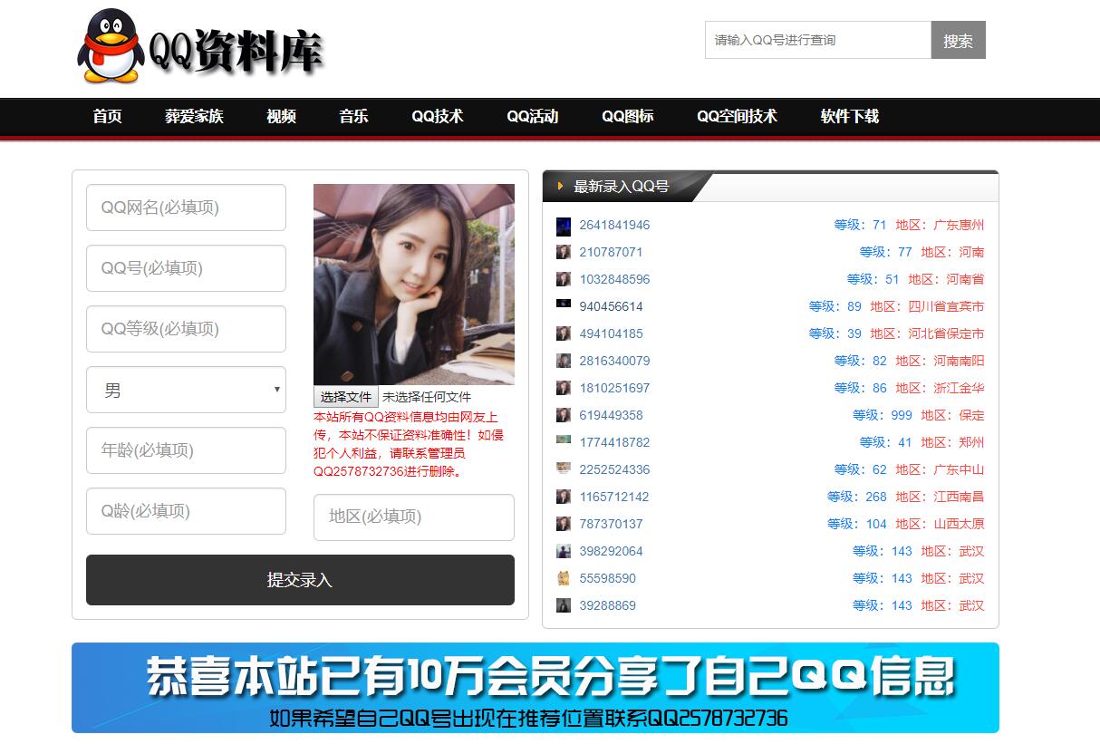Click the 搜索 search button
1100x744 pixels.
[959, 40]
